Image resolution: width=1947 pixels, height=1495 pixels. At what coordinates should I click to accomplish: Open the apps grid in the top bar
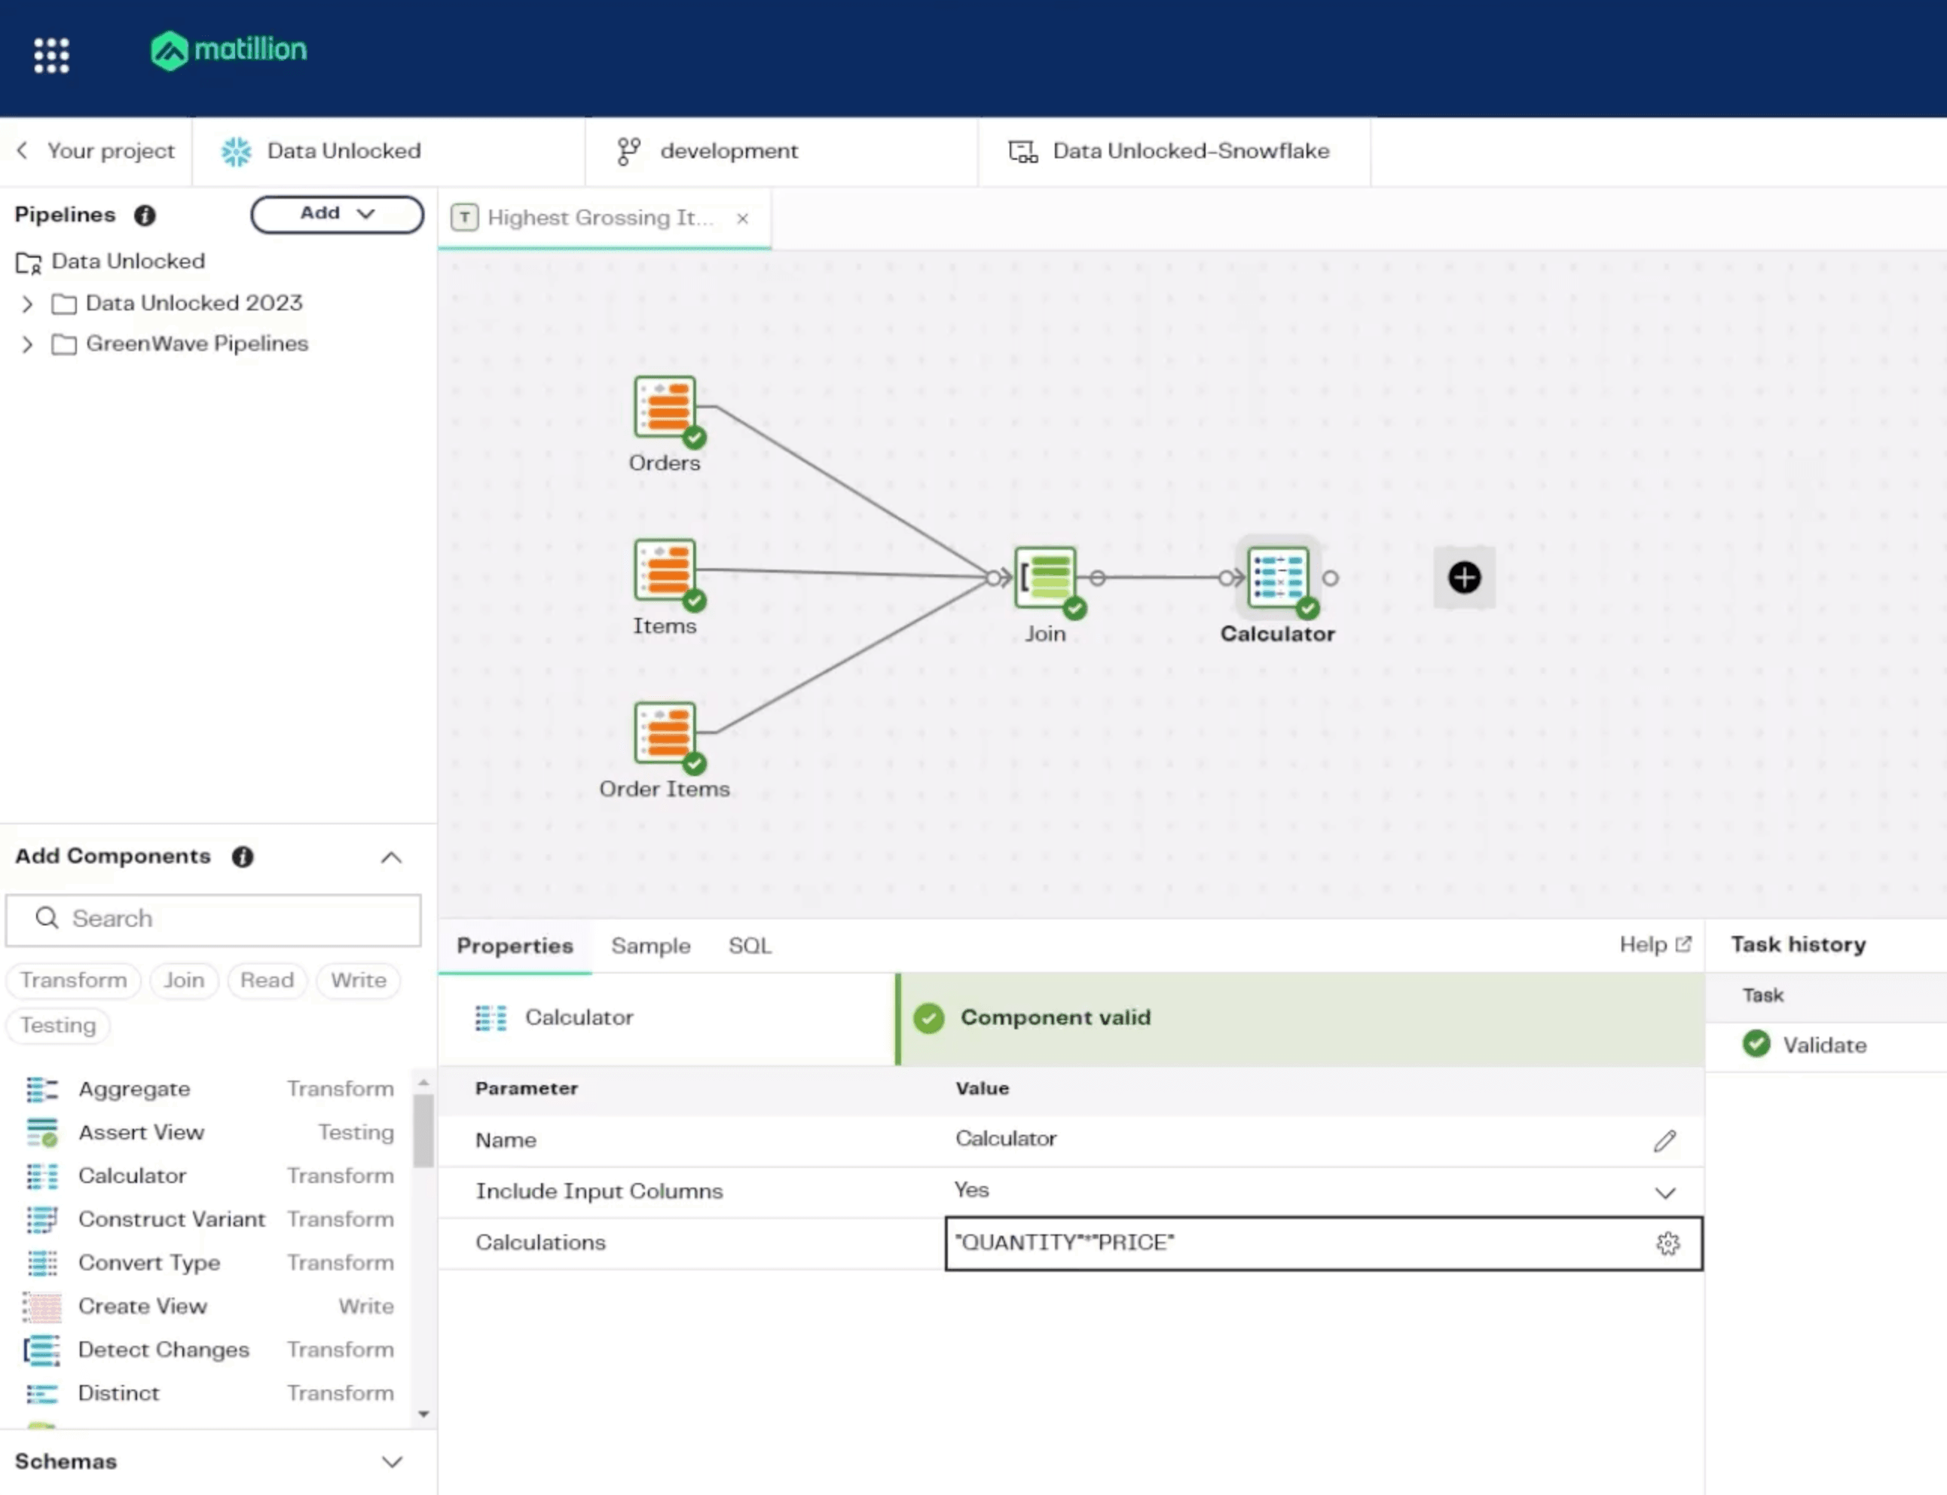coord(50,54)
